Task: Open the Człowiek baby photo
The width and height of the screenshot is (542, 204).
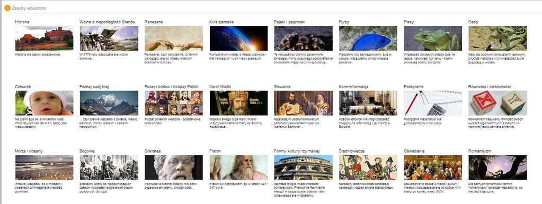Action: [x=45, y=103]
